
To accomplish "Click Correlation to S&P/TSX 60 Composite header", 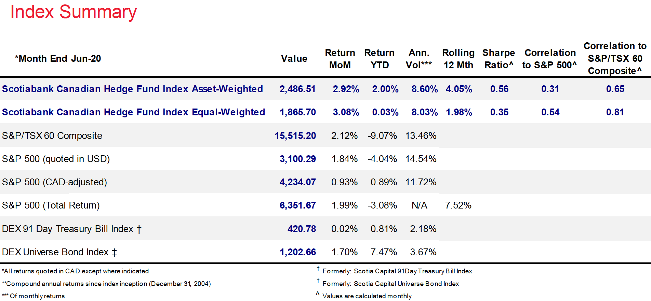I will (x=615, y=58).
